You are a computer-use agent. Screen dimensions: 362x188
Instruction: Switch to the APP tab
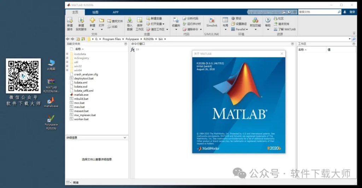click(x=116, y=12)
